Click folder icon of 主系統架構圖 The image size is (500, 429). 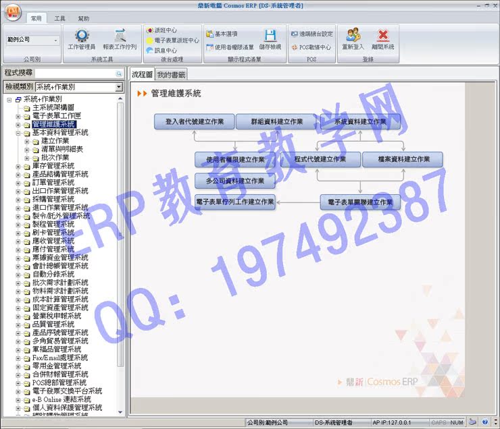[27, 108]
